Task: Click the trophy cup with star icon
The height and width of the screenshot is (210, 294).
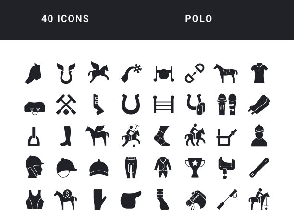Action: (x=195, y=168)
